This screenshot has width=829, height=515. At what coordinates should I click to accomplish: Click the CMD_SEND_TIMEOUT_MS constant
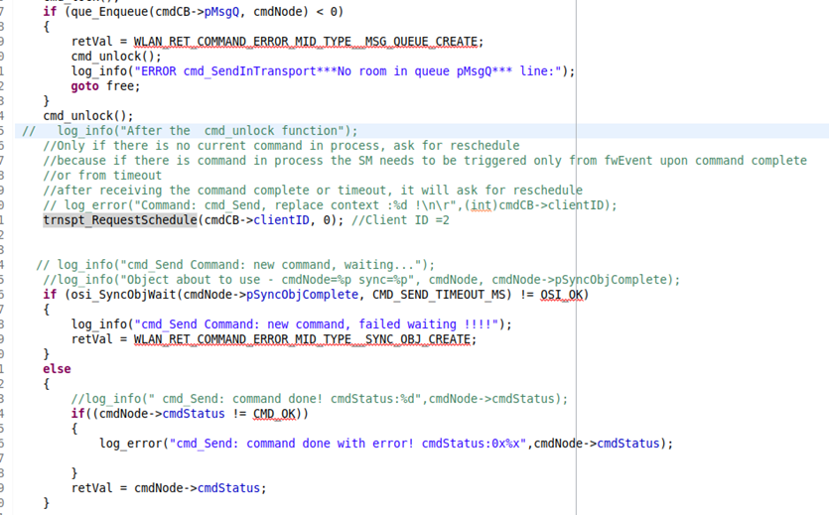442,294
